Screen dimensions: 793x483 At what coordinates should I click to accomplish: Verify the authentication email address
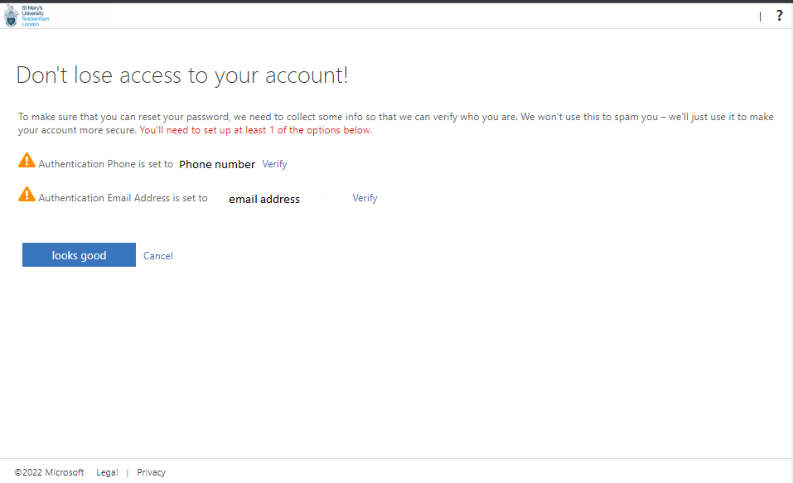click(x=365, y=198)
